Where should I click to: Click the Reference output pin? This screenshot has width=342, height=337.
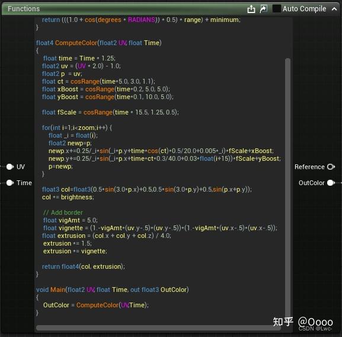(331, 167)
